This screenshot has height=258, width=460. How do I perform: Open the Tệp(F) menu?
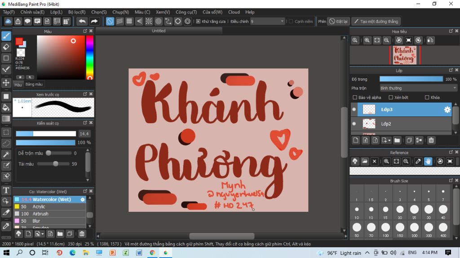tap(9, 12)
